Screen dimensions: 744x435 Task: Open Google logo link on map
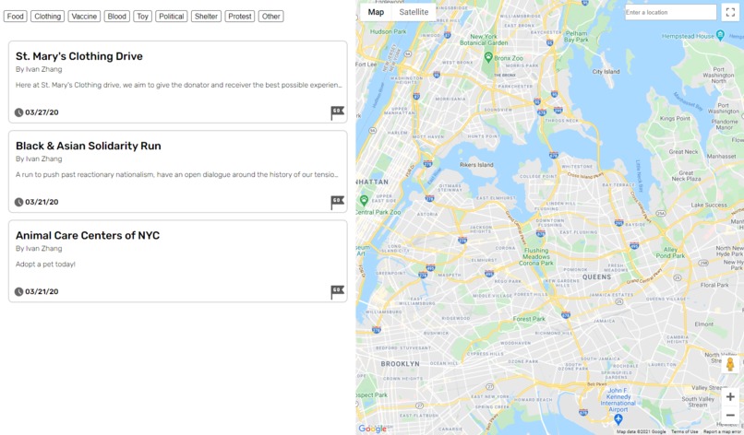click(373, 429)
